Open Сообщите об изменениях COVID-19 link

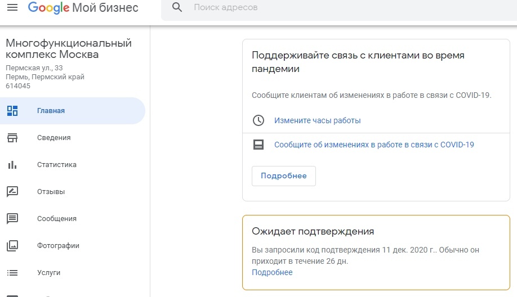(374, 145)
